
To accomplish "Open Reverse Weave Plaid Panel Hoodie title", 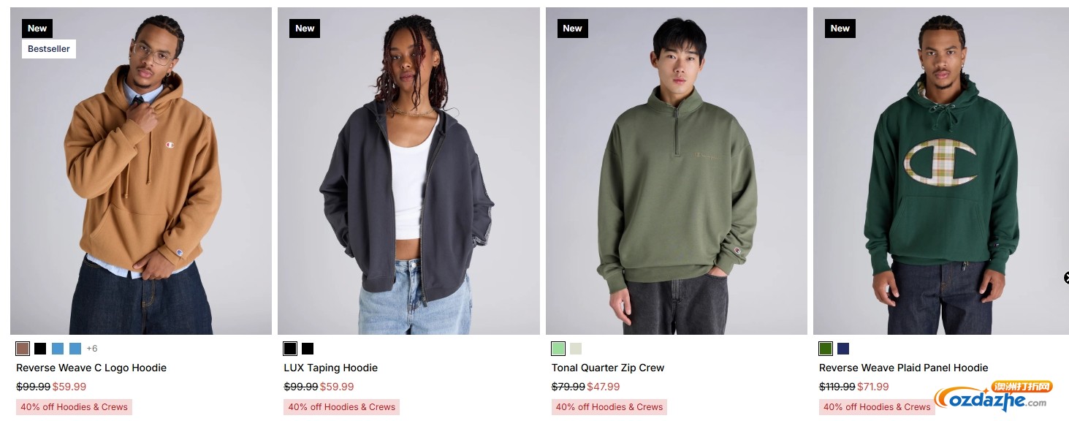I will point(903,368).
